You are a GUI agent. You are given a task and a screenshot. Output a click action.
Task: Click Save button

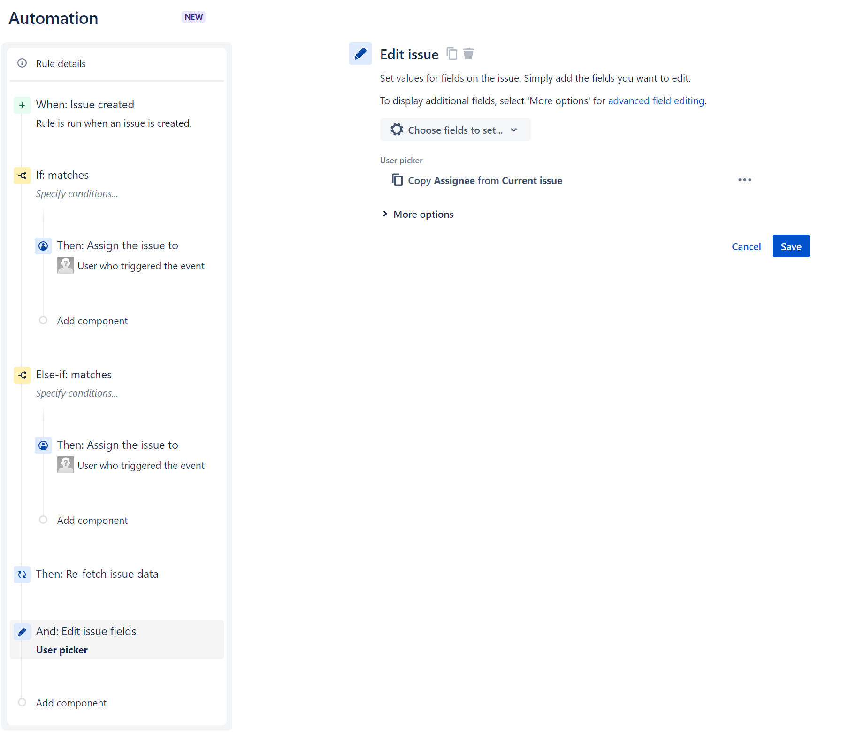tap(791, 246)
